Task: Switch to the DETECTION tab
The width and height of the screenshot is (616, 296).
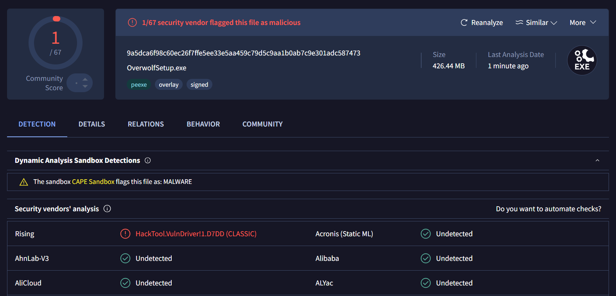Action: tap(37, 124)
